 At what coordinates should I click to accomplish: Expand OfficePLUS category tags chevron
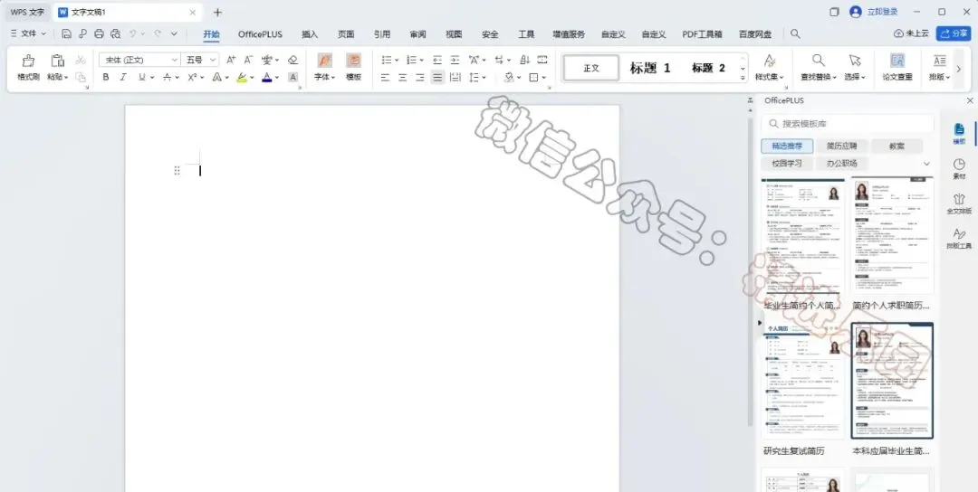tap(926, 164)
